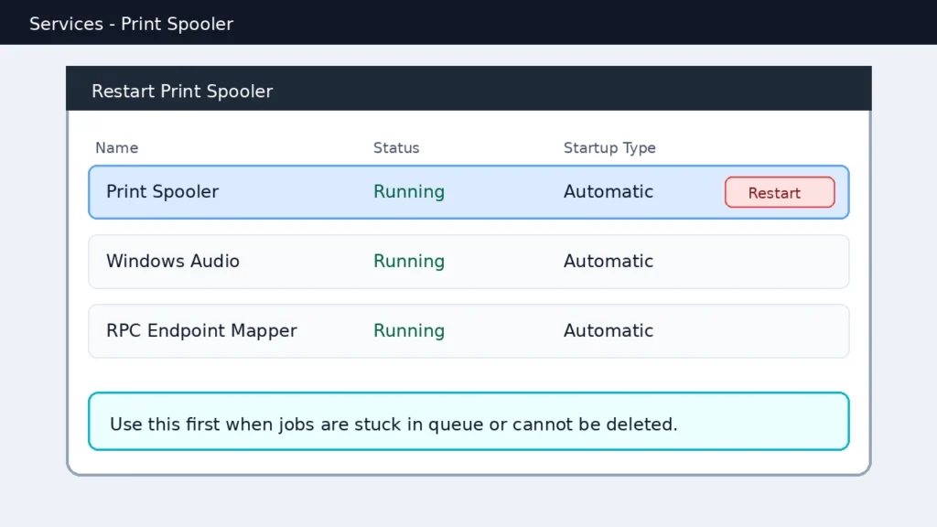The height and width of the screenshot is (527, 937).
Task: Click the Automatic startup type for Windows Audio
Action: [x=608, y=261]
